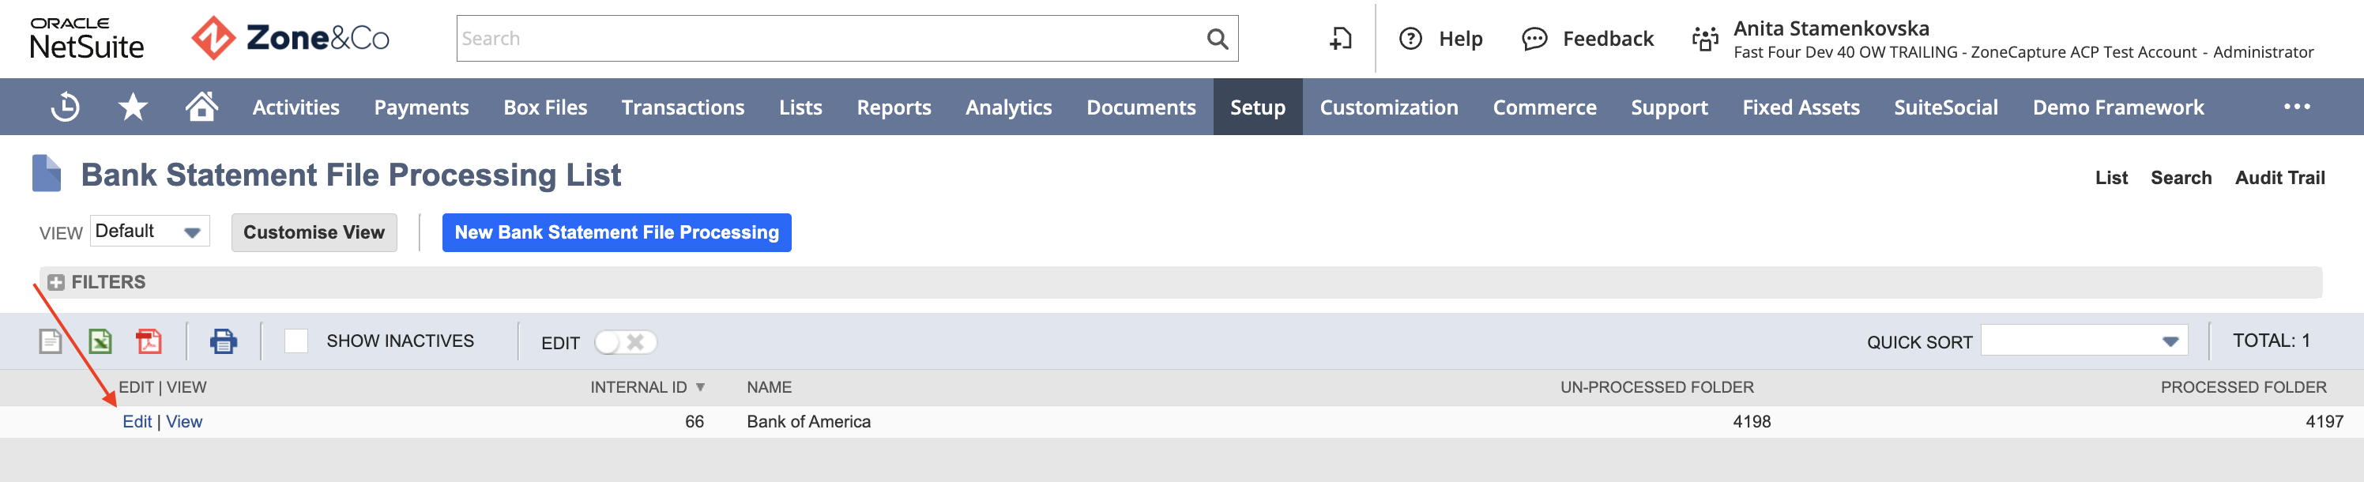Click New Bank Statement File Processing
The width and height of the screenshot is (2364, 482).
click(617, 232)
